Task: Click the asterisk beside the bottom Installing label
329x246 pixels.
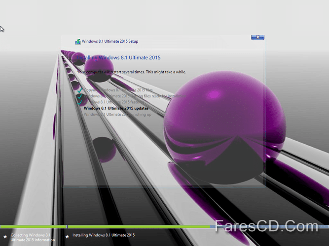Action: 67,237
